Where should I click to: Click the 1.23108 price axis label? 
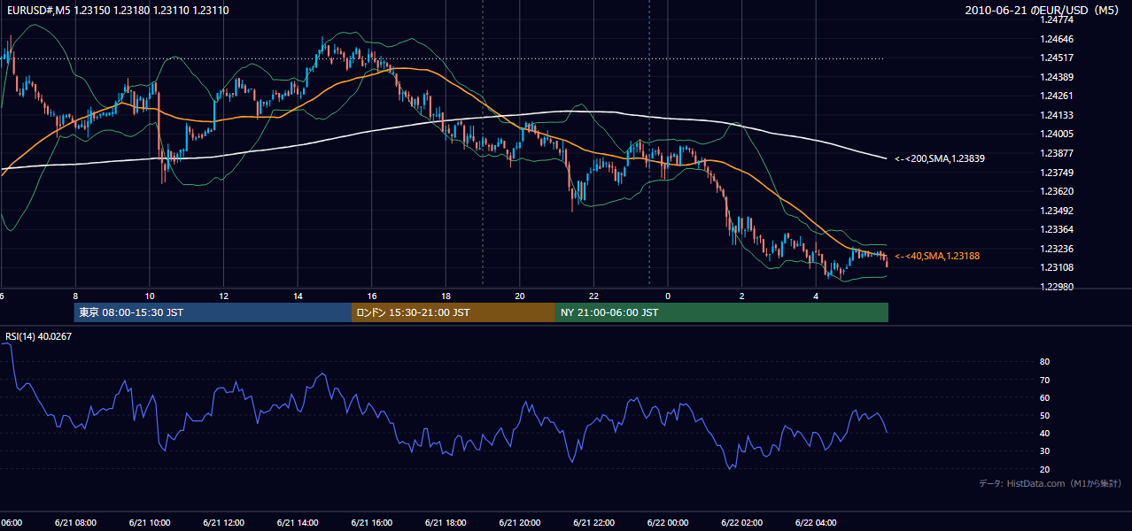(1057, 267)
